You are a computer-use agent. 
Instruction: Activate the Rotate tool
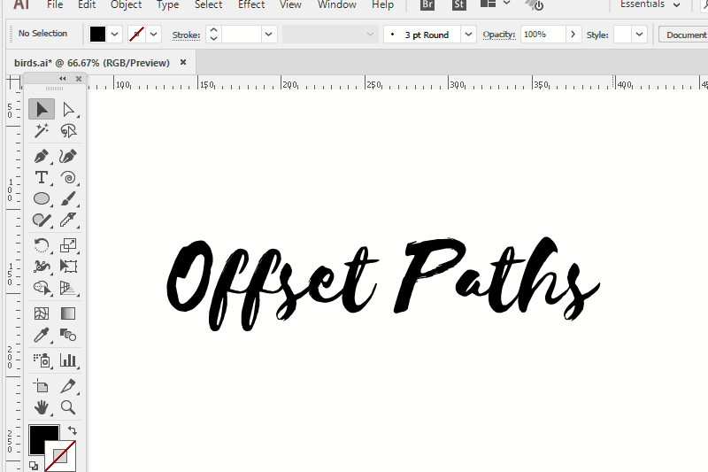pyautogui.click(x=42, y=245)
